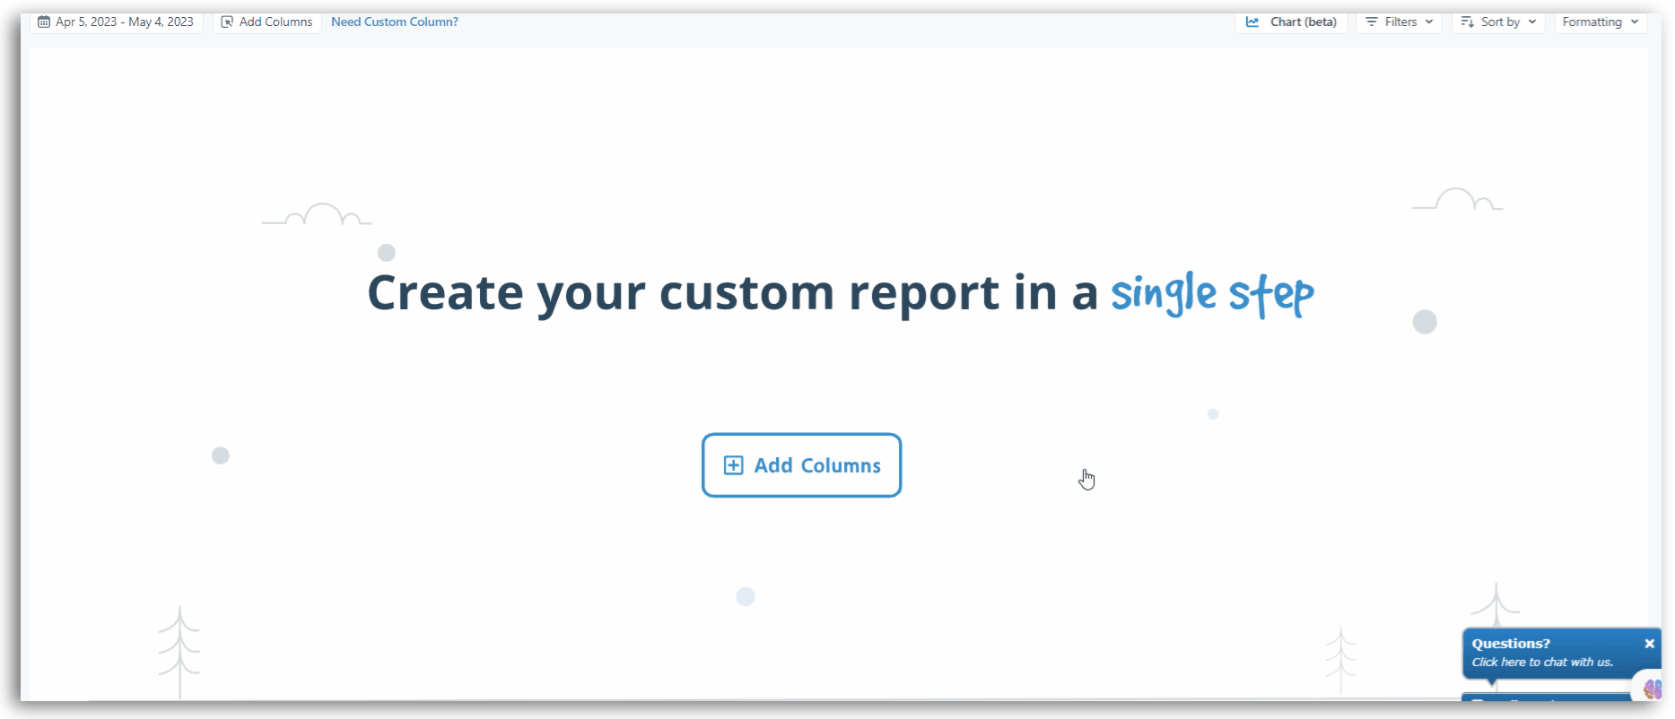Open the Formatting menu
This screenshot has height=719, width=1675.
(x=1601, y=22)
